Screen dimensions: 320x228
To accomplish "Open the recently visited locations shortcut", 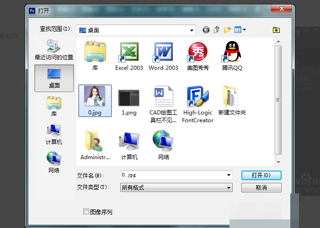I will point(54,50).
